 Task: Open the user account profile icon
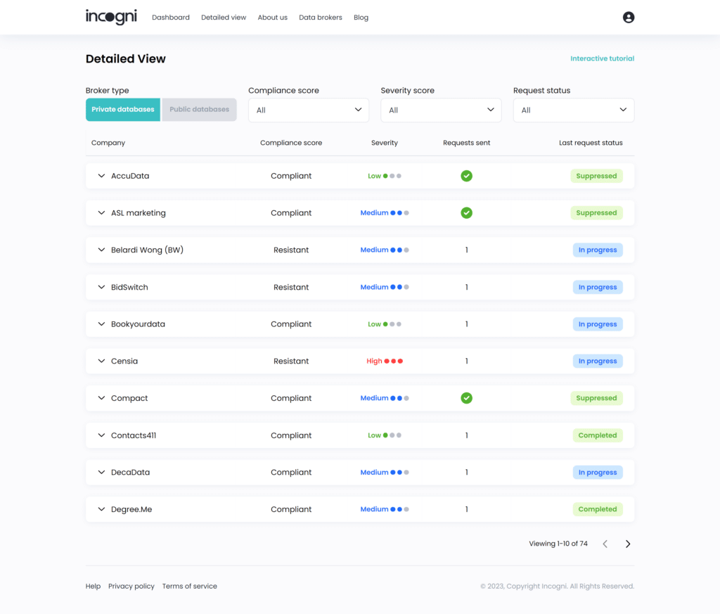[628, 18]
